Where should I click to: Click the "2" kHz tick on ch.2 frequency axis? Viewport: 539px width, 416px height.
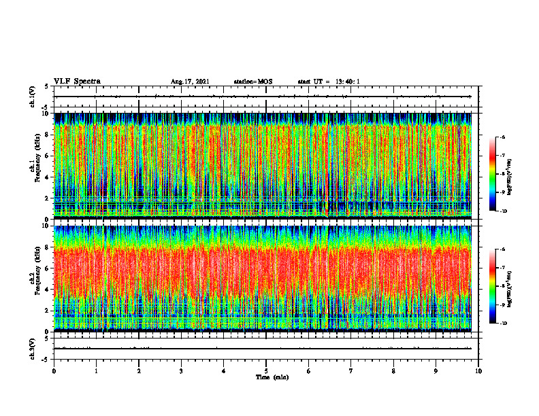point(48,311)
